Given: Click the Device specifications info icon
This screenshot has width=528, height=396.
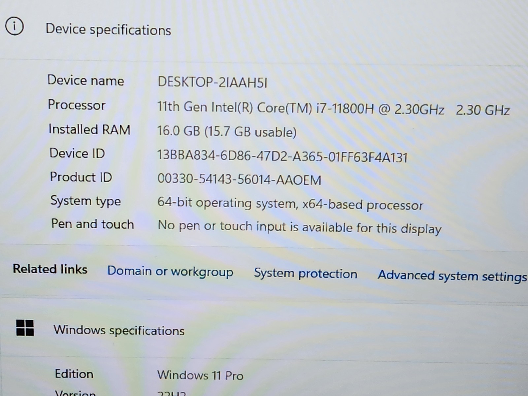Looking at the screenshot, I should click(x=14, y=26).
